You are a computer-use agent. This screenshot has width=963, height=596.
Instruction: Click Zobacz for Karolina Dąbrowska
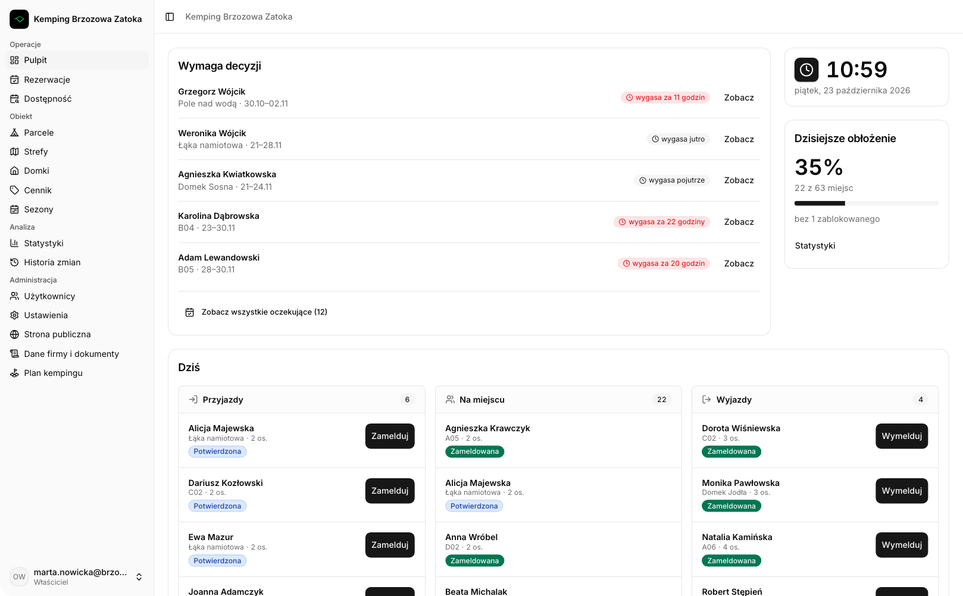pos(739,222)
